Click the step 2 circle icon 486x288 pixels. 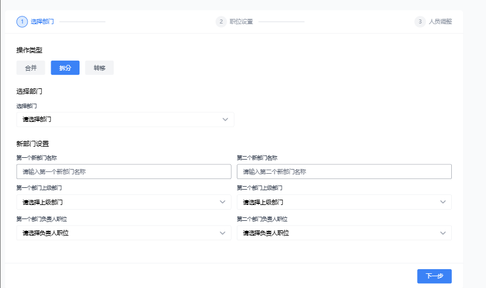tap(221, 22)
